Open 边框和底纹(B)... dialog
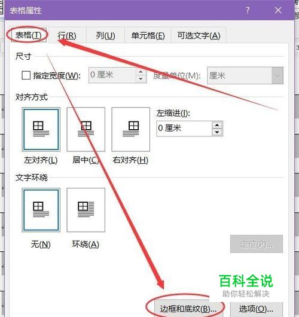The height and width of the screenshot is (317, 299). 188,309
